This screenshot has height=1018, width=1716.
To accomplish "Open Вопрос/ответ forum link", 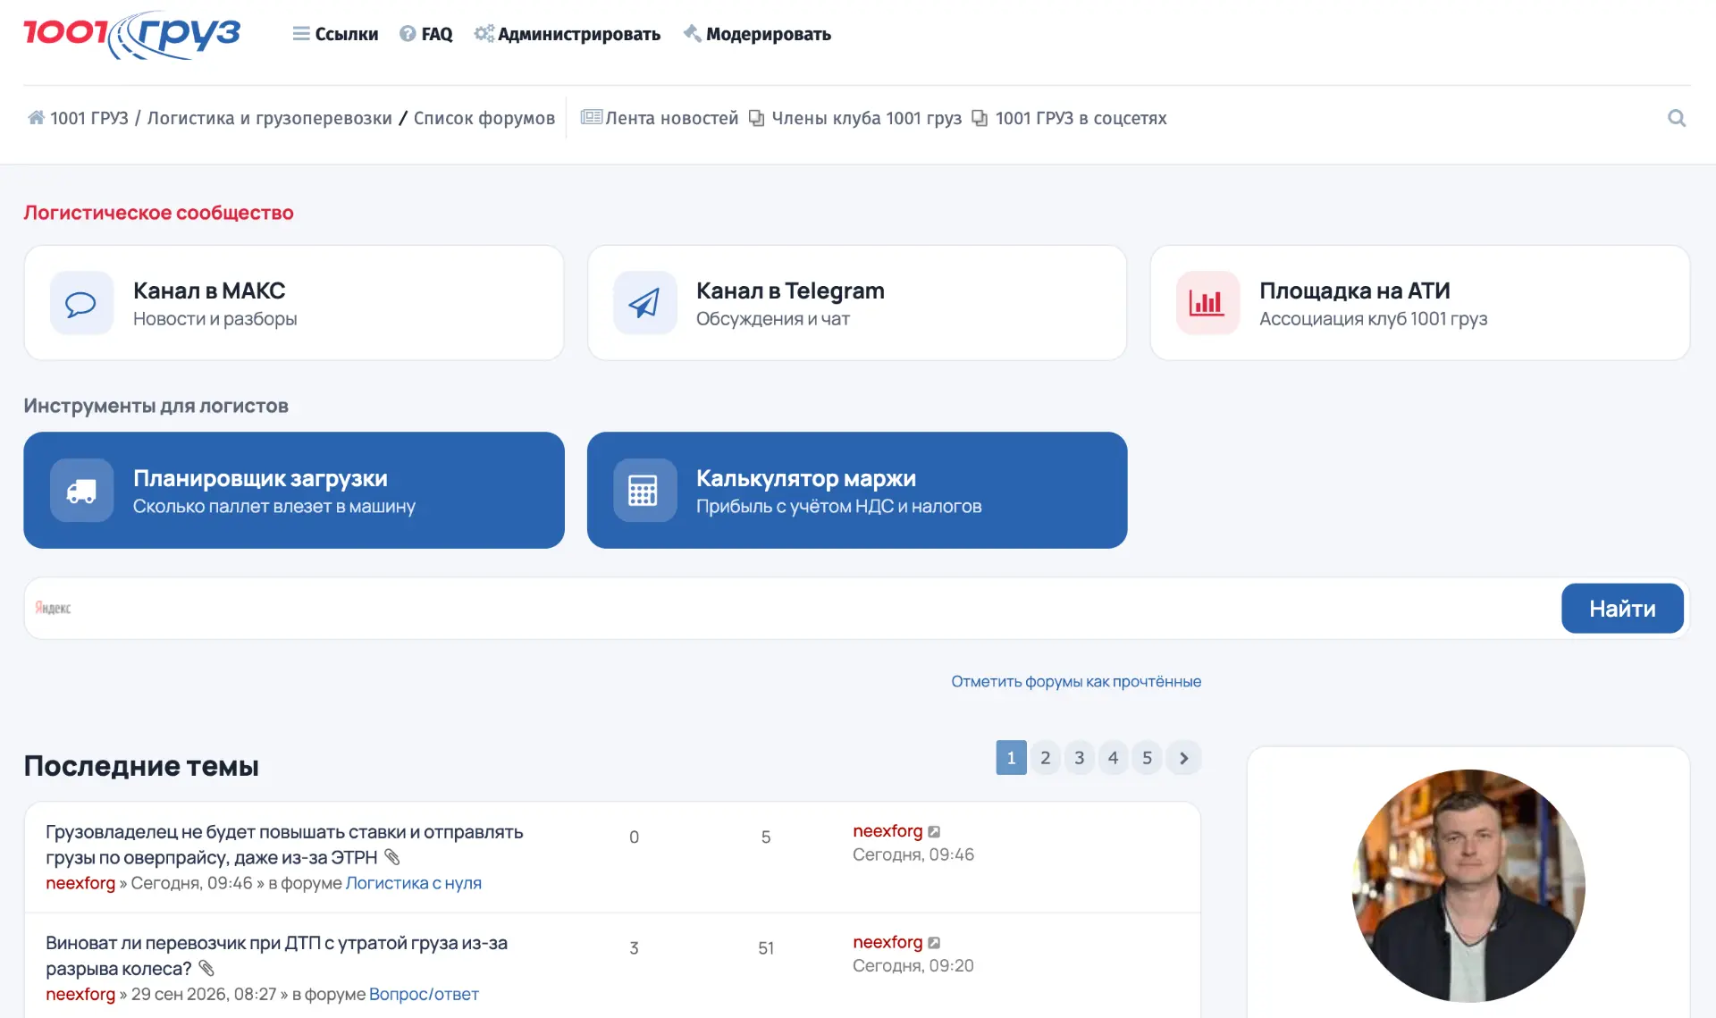I will tap(424, 994).
